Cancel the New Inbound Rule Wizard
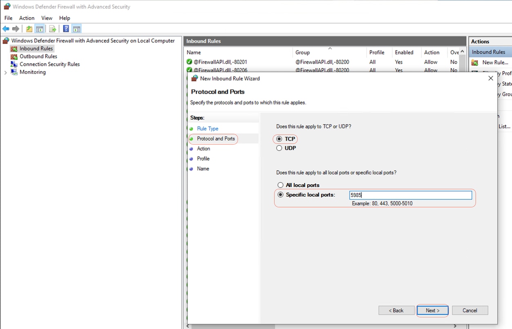The image size is (512, 329). (x=470, y=311)
